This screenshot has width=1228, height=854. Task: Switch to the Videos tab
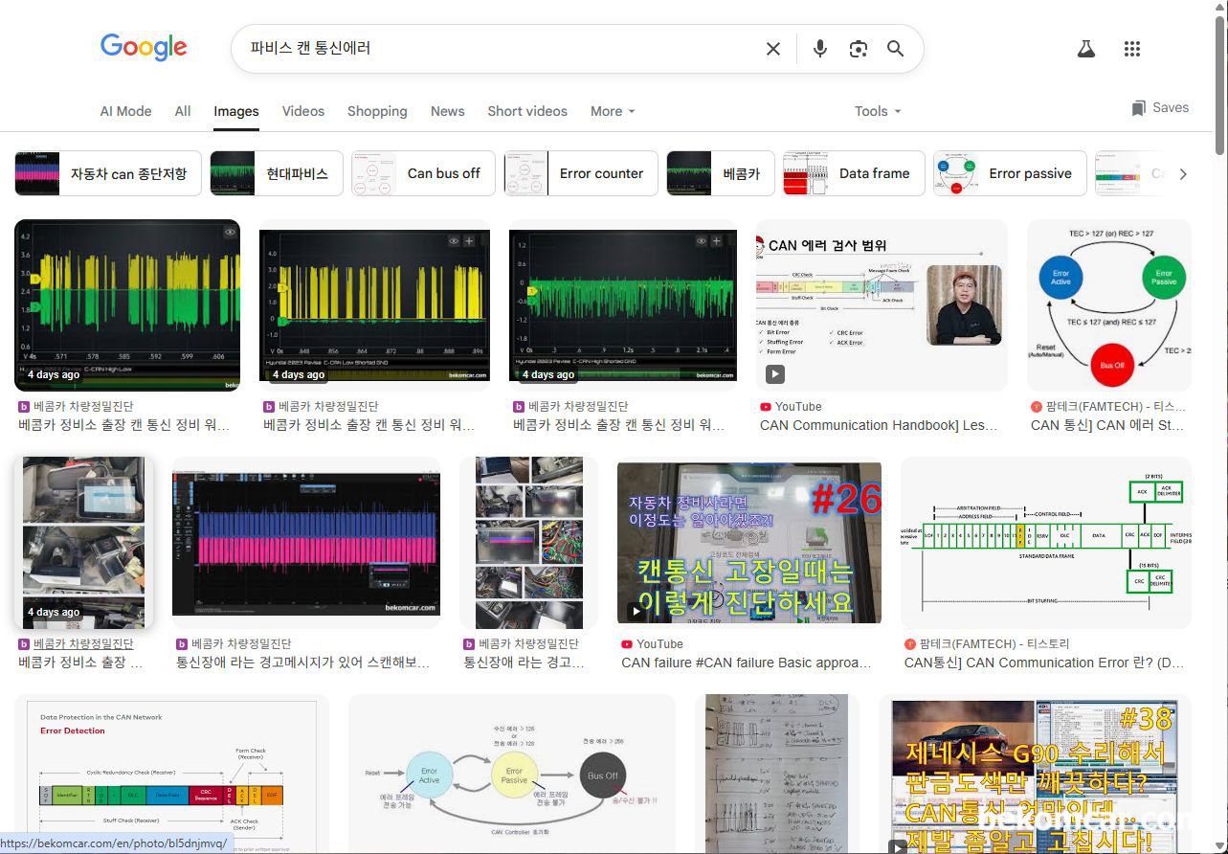click(x=302, y=111)
